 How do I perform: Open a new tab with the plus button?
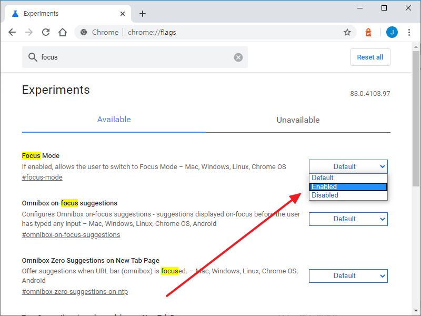[x=143, y=14]
